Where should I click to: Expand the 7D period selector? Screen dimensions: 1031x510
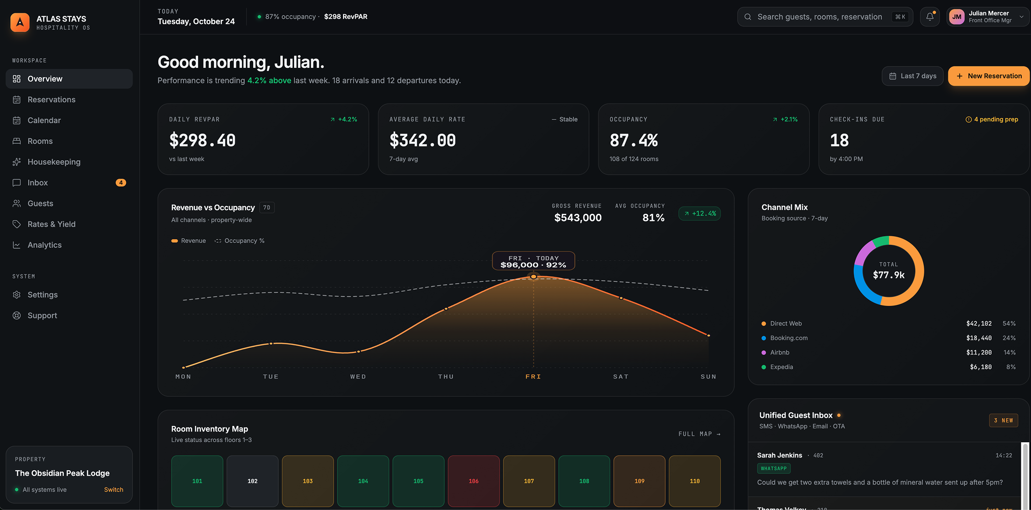tap(267, 208)
